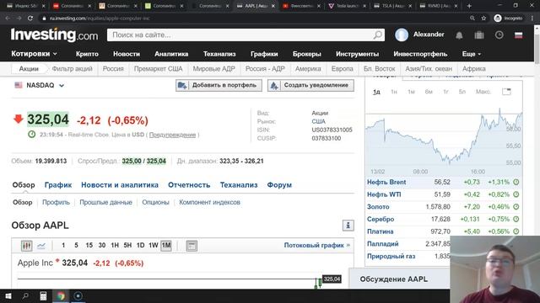Click the search magnifier icon in site search

click(x=377, y=35)
